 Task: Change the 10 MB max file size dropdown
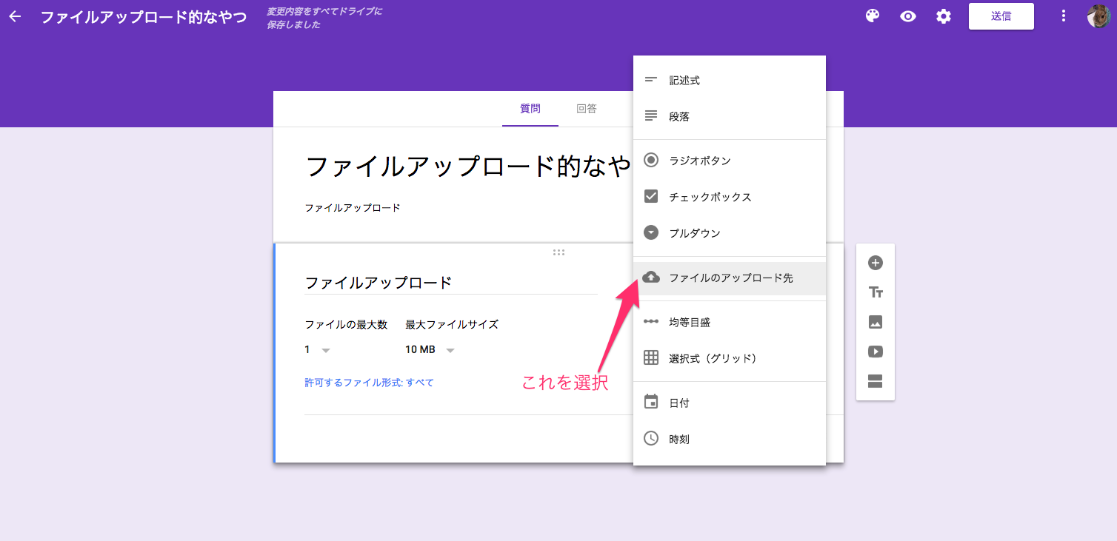(x=430, y=349)
